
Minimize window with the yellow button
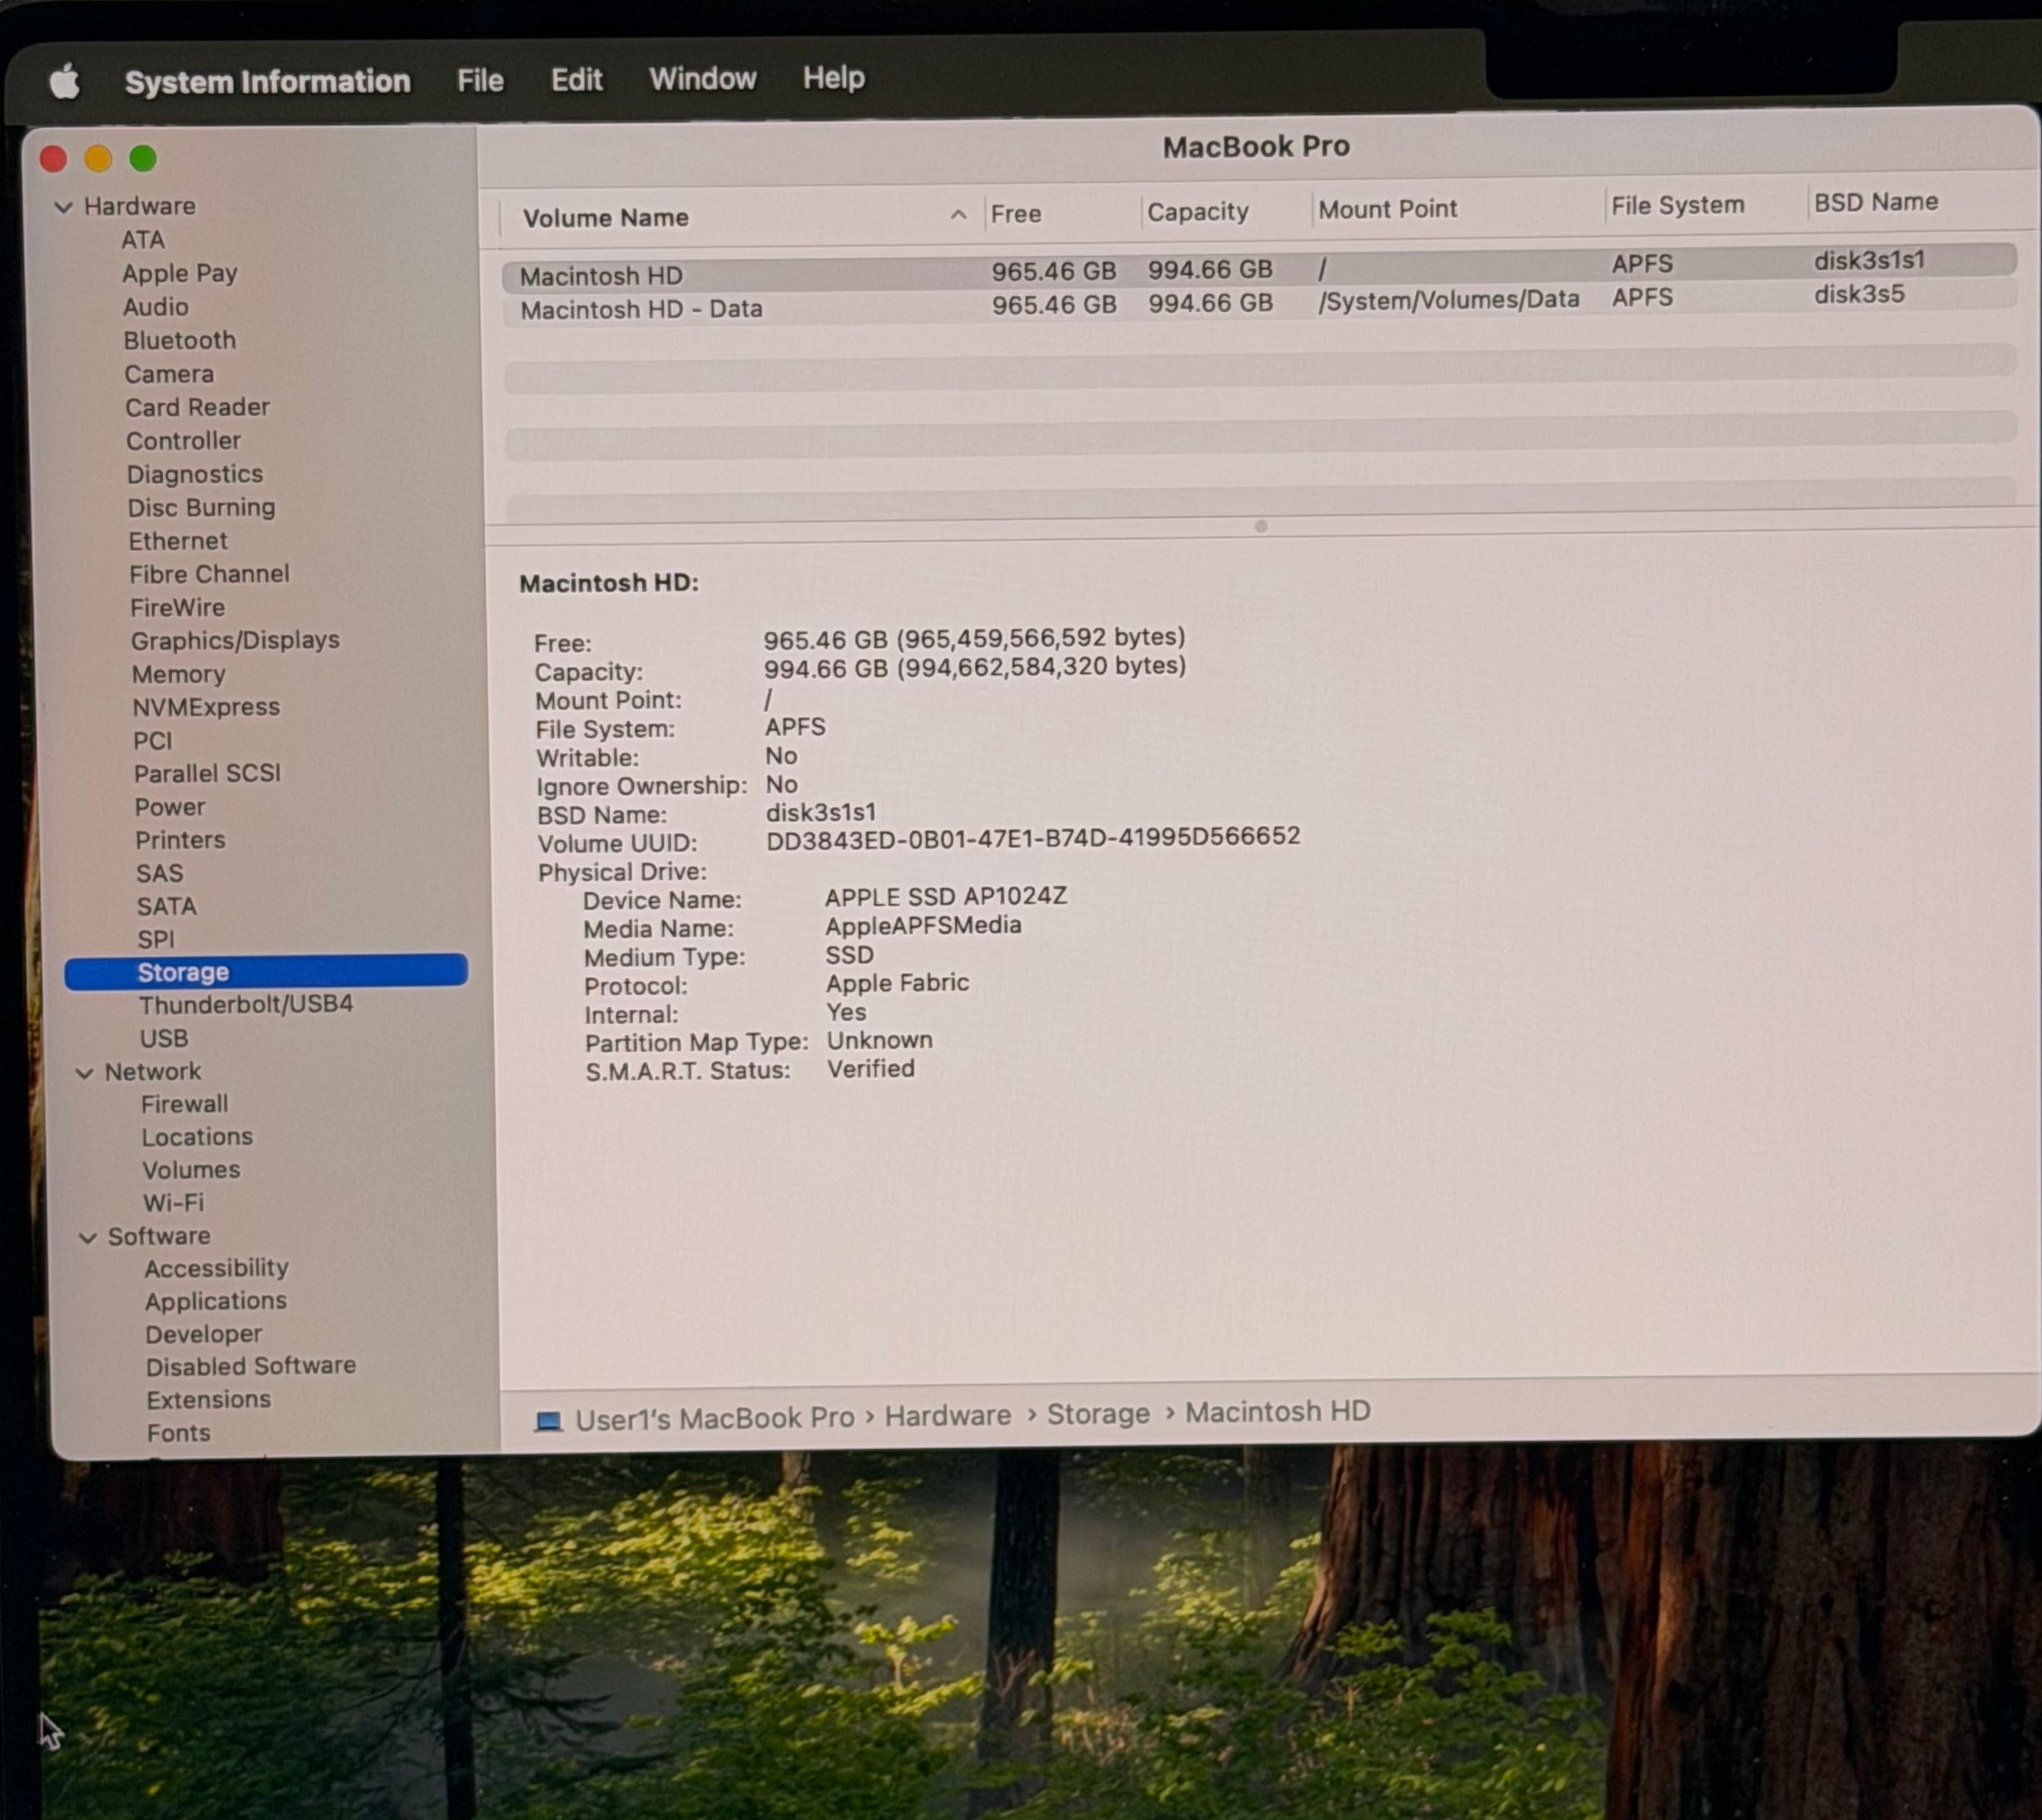pos(98,158)
